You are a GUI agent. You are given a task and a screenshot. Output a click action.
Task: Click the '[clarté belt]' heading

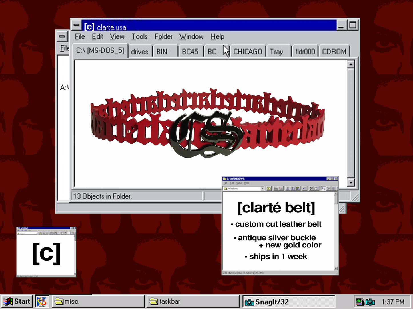pyautogui.click(x=276, y=208)
